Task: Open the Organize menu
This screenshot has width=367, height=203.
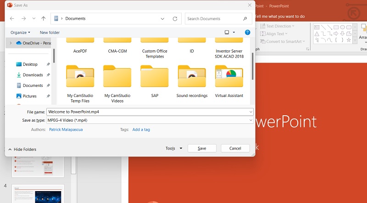Action: pos(20,32)
